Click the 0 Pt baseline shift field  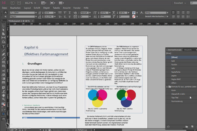(x=105, y=17)
